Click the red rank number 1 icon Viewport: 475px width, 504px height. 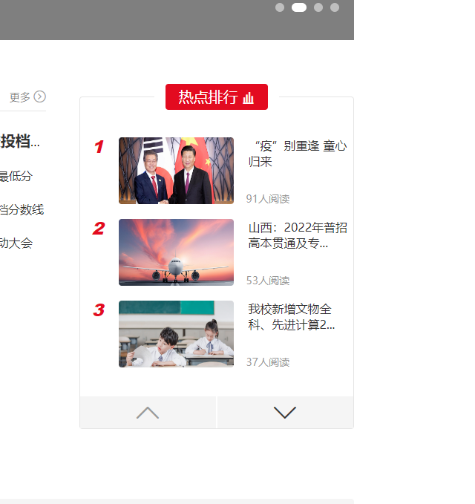(x=99, y=146)
